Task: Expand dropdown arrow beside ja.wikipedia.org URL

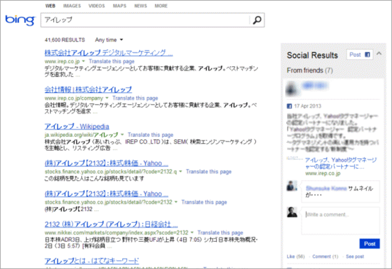Action: point(123,135)
